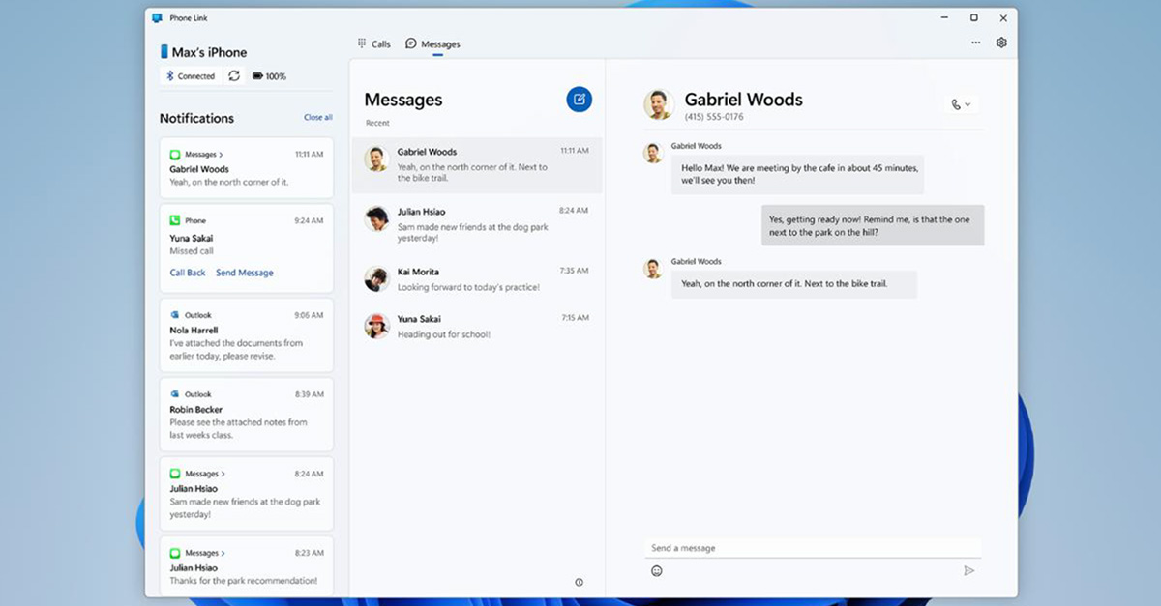The image size is (1161, 606).
Task: Click Julian Hsiao's avatar in the conversation list
Action: [x=376, y=218]
